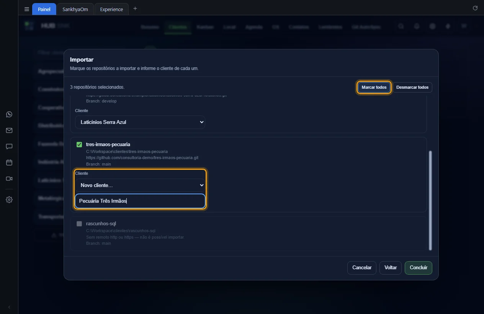Image resolution: width=484 pixels, height=314 pixels.
Task: Click the "Importar" dialog title
Action: pyautogui.click(x=82, y=60)
